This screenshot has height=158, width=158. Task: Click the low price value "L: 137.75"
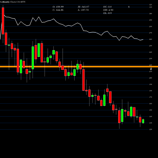(x=83, y=10)
